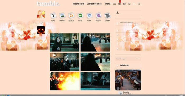
Task: Click the fiery ring poster avatar
Action: point(41,30)
